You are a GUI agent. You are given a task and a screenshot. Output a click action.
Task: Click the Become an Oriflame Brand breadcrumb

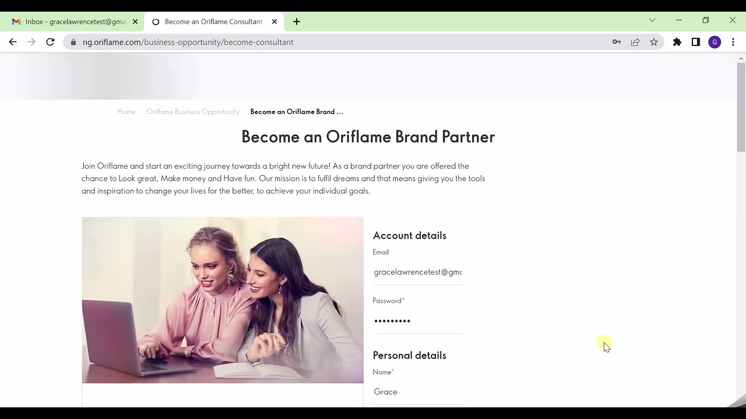tap(297, 112)
